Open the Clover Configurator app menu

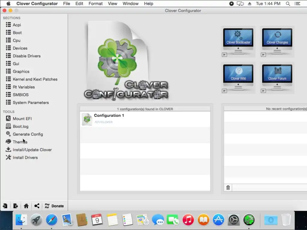(x=37, y=4)
